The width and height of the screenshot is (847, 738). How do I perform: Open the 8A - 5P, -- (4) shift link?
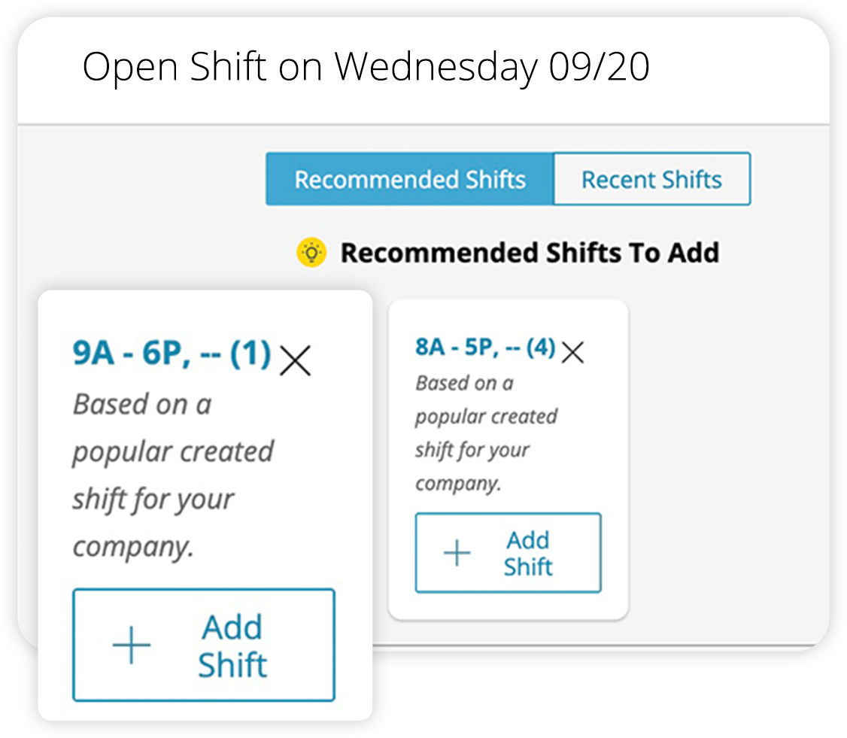pyautogui.click(x=485, y=347)
